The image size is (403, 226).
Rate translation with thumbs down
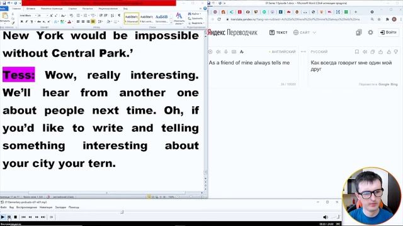pos(396,51)
